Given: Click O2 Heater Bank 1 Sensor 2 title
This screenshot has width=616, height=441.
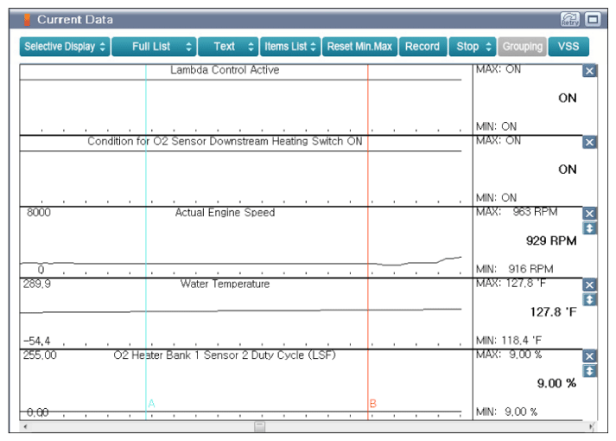Looking at the screenshot, I should tap(225, 355).
